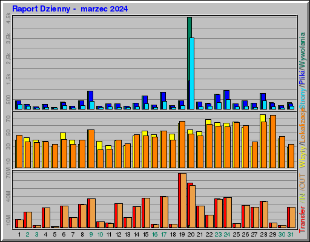Click the '500' axis value

coord(8,100)
